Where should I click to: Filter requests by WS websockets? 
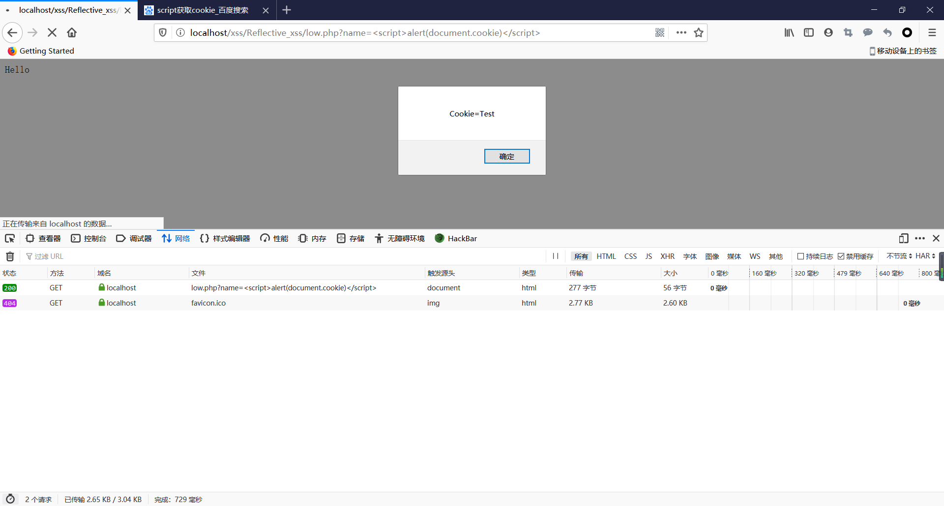click(755, 256)
